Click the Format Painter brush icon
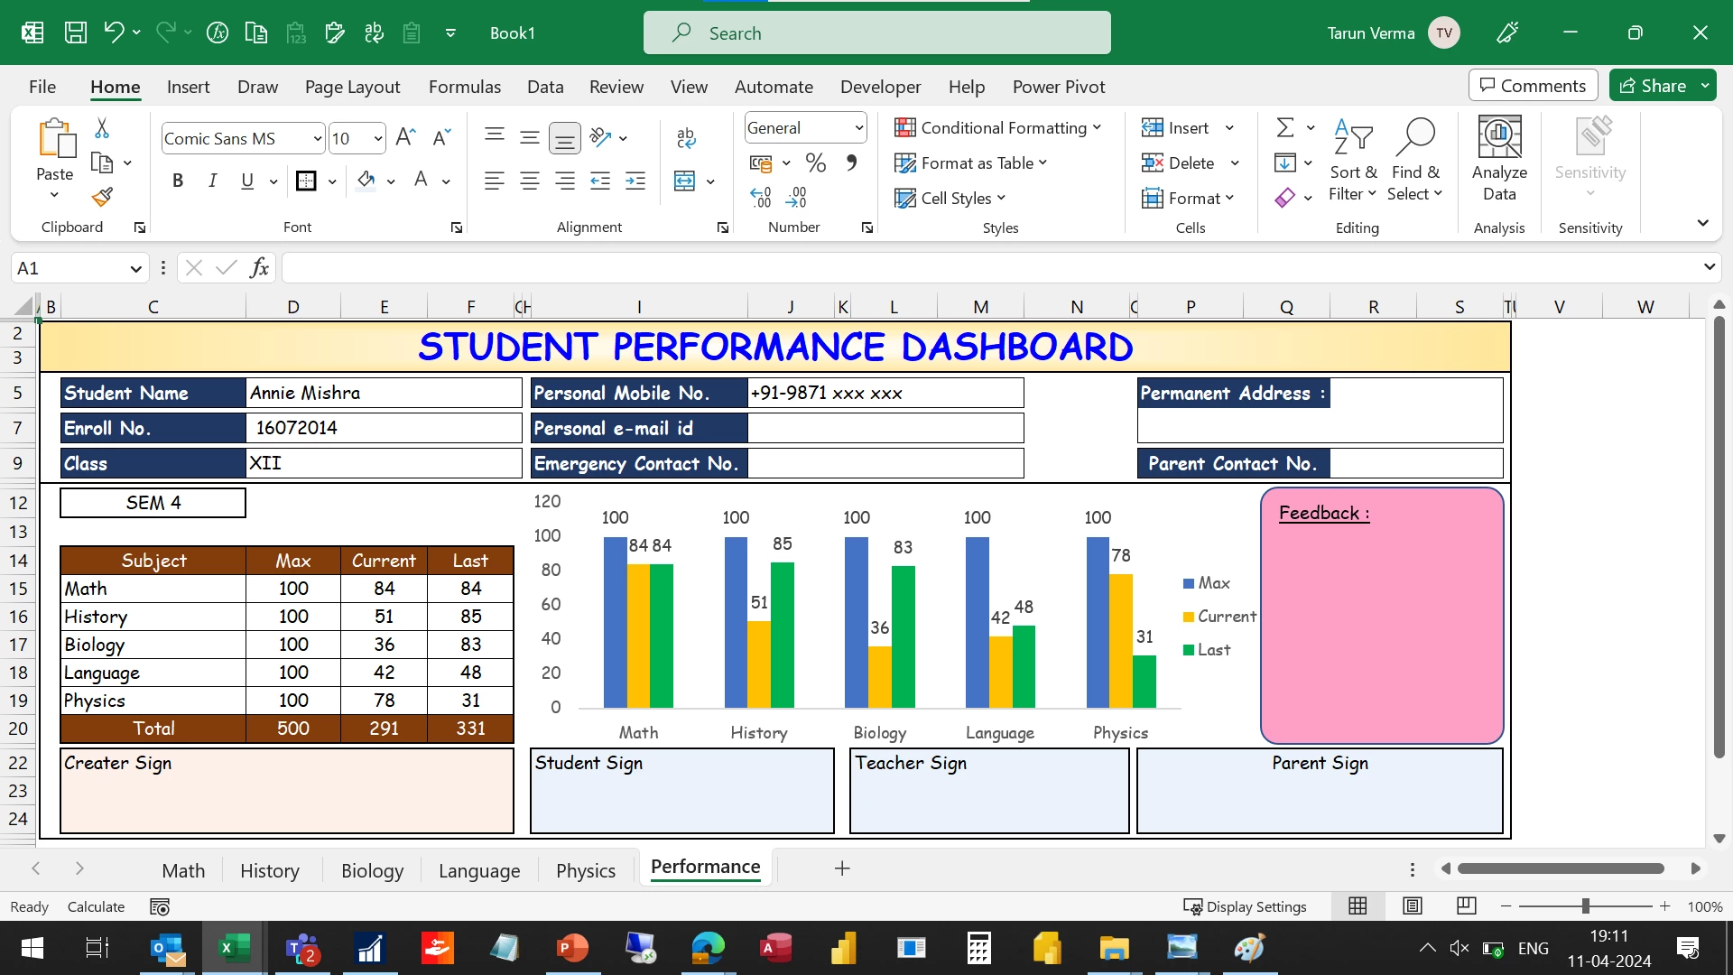 click(x=102, y=197)
